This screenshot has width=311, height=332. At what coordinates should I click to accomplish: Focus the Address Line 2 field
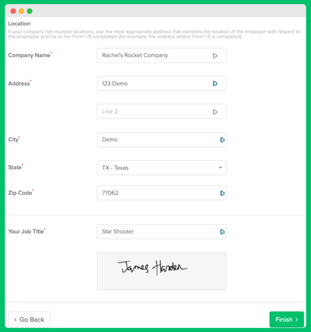click(162, 112)
